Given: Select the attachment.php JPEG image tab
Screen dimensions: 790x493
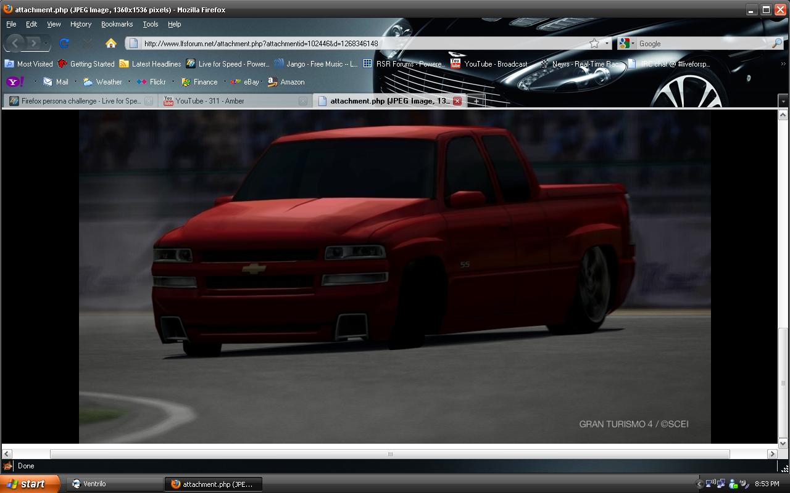Looking at the screenshot, I should click(x=389, y=101).
